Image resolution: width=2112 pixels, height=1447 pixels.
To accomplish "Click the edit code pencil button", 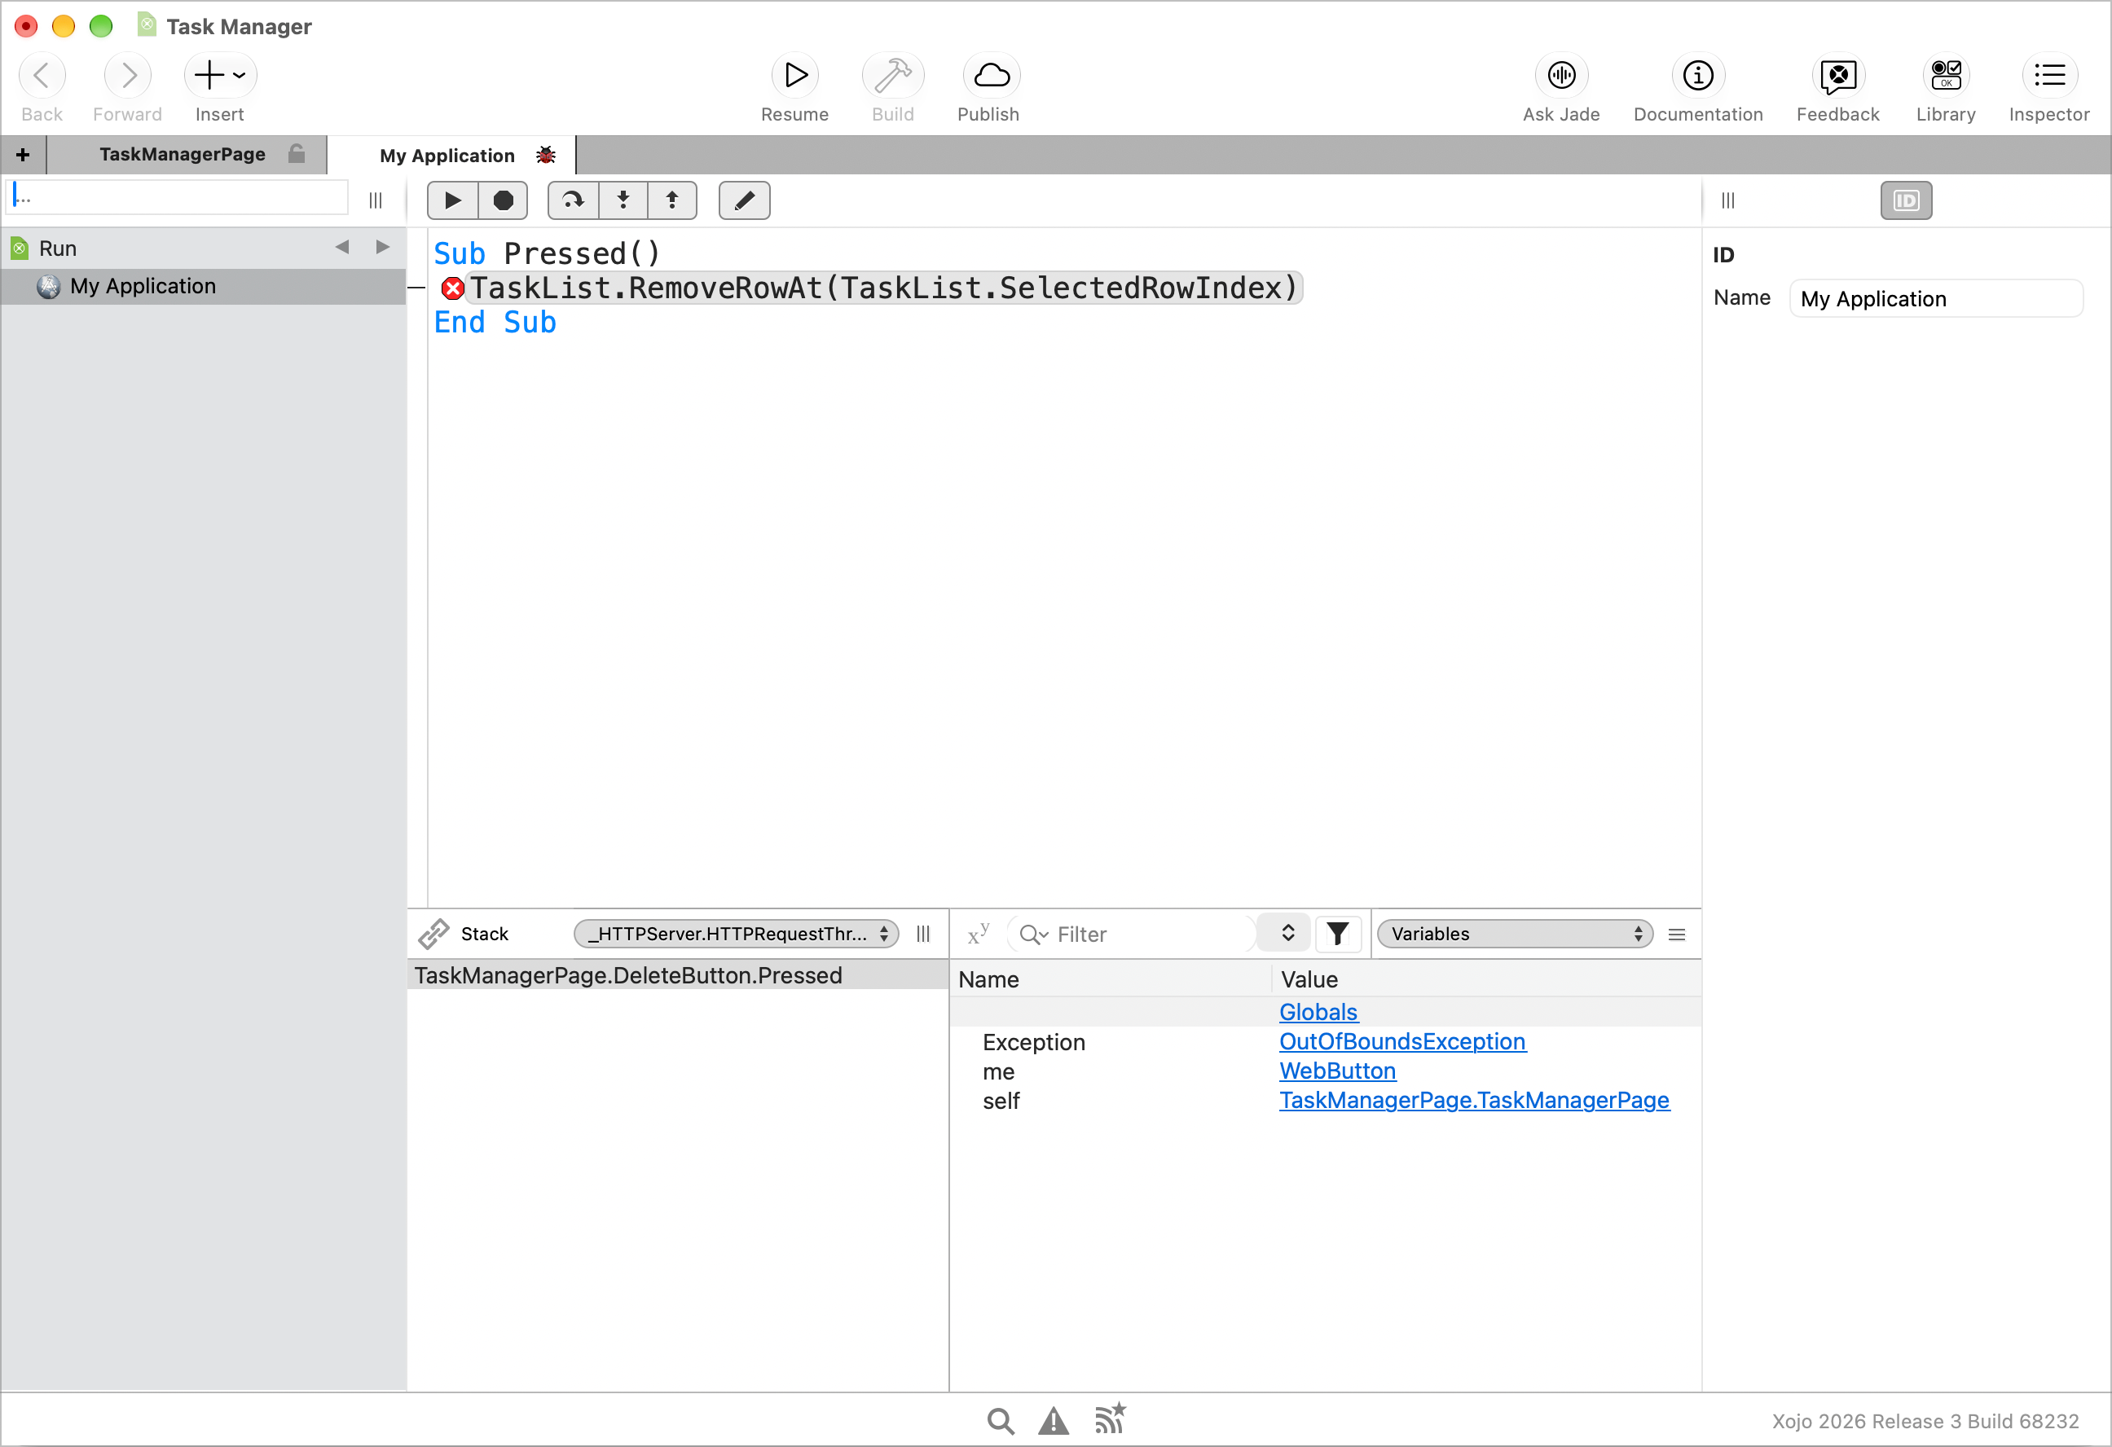I will click(744, 200).
